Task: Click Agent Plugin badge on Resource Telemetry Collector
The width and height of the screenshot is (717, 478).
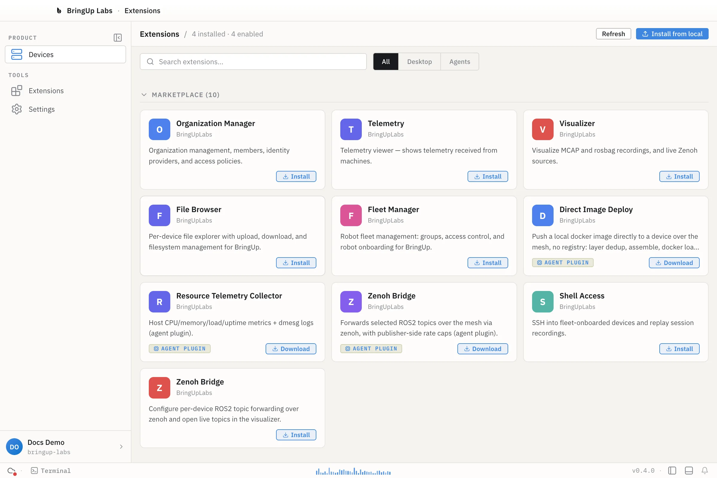Action: coord(179,349)
